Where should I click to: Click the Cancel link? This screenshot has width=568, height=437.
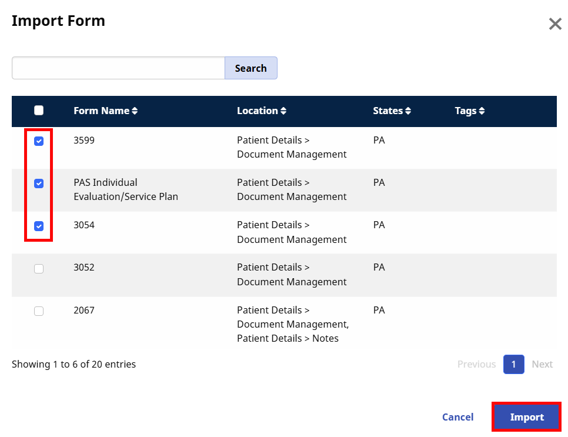coord(457,416)
